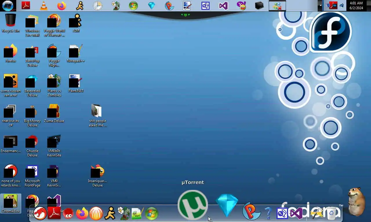Open Paint.NET from the top taskbar
The image size is (371, 222).
pos(188,5)
